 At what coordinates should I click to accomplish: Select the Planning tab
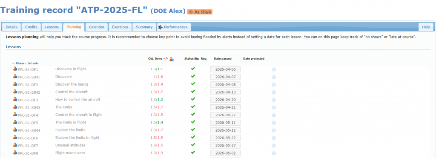pos(74,27)
